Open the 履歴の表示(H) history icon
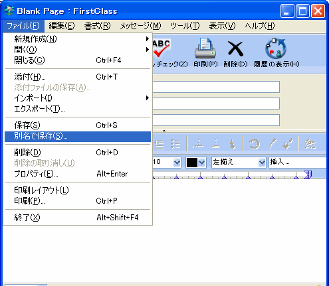The height and width of the screenshot is (286, 329). point(276,48)
